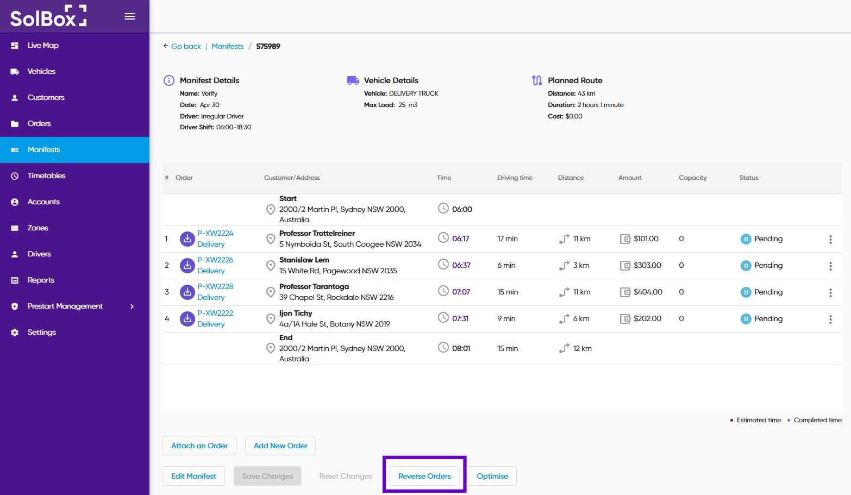Click Vehicle Details truck icon
Screen dimensions: 851x495
point(353,80)
